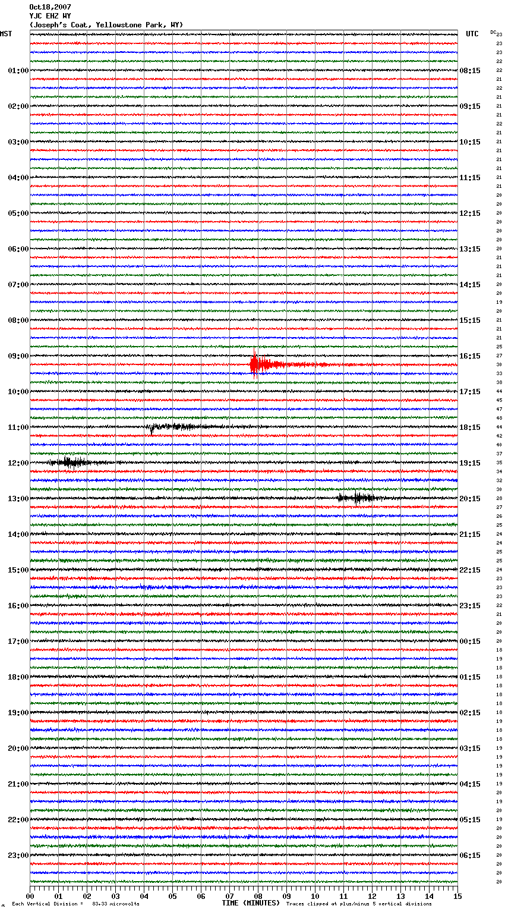
Task: Click the '09:00' MST time label
Action: click(x=18, y=356)
